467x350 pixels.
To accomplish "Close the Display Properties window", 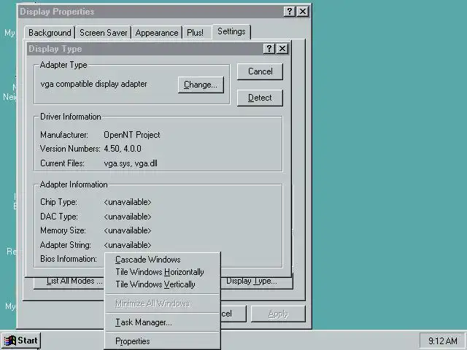I will pos(303,12).
